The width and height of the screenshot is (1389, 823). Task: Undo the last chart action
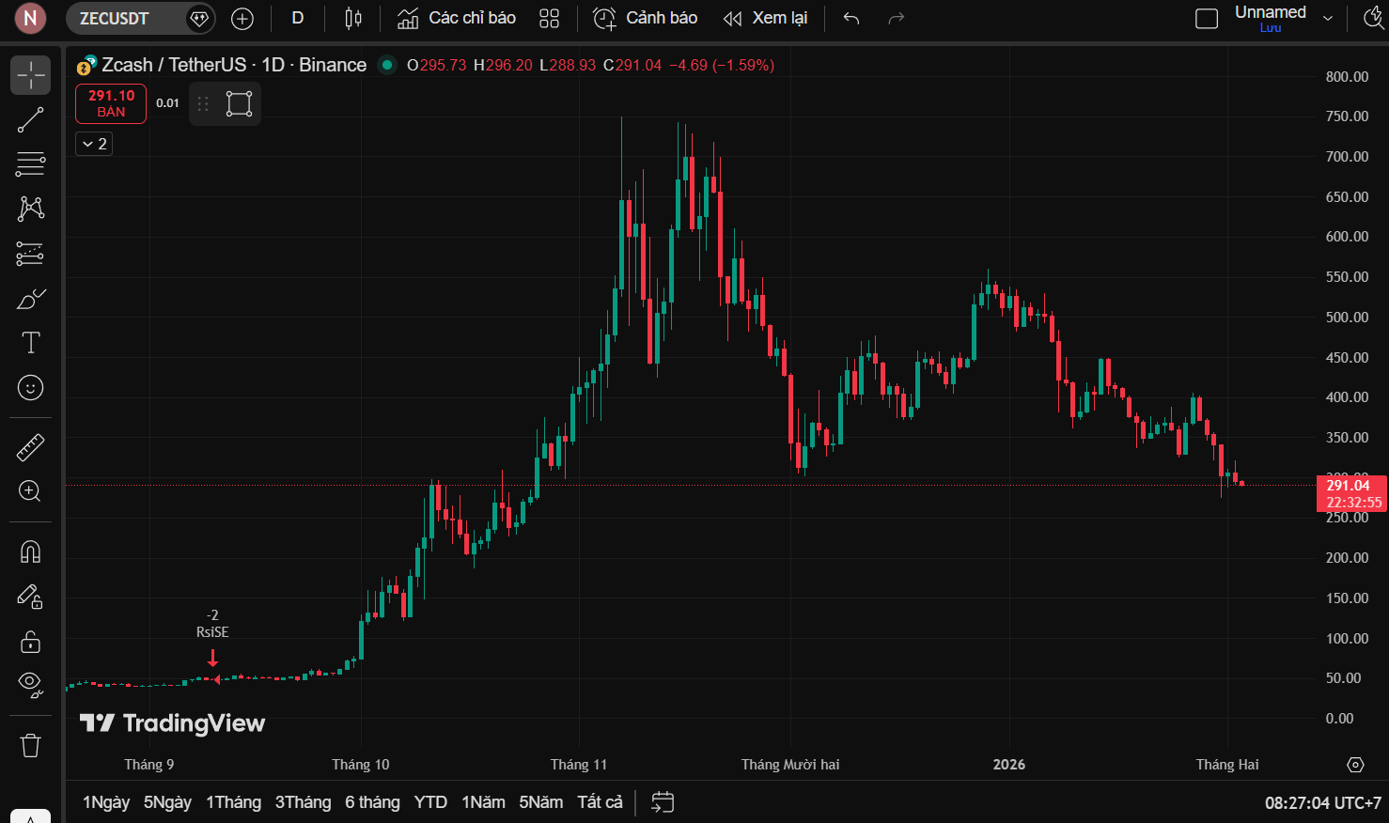pos(851,19)
